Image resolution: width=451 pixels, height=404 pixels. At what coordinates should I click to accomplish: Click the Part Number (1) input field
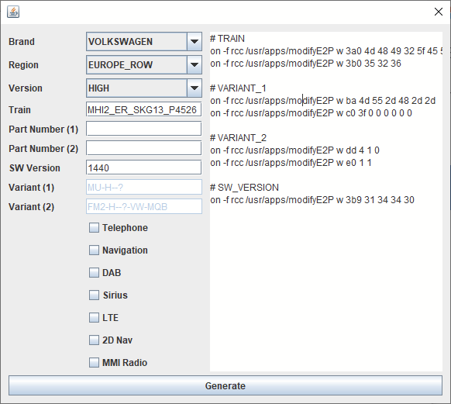click(x=144, y=129)
